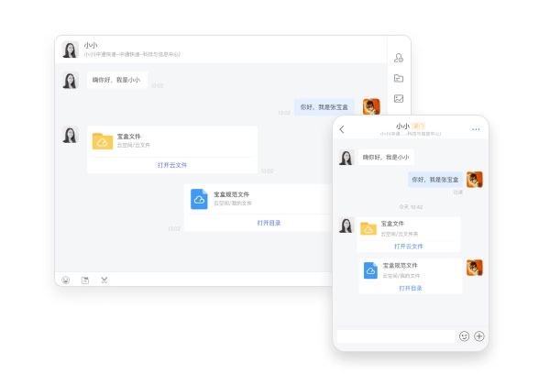The image size is (550, 385).
Task: Click the orange cartoon avatar in desktop chat
Action: pos(371,107)
